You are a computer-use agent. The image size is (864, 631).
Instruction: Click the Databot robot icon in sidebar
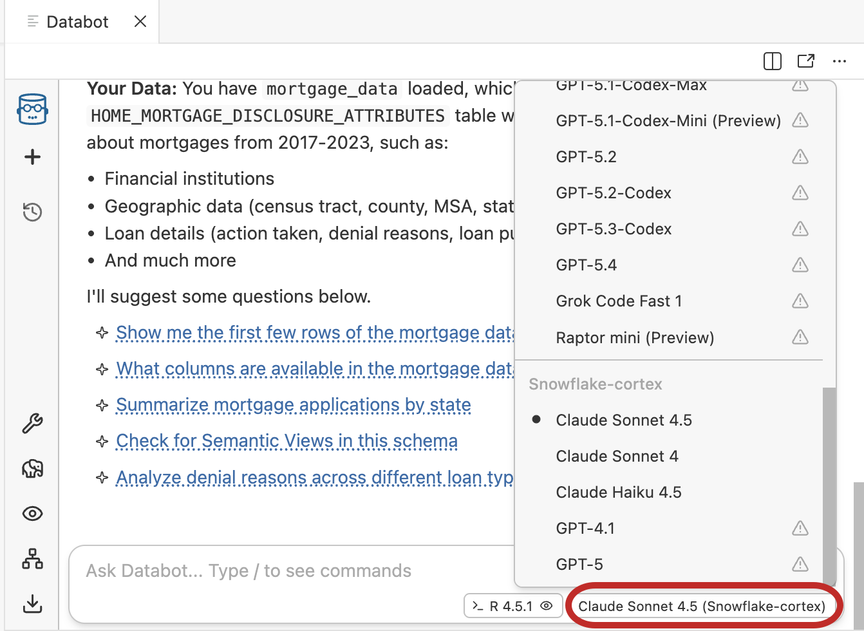[x=32, y=109]
